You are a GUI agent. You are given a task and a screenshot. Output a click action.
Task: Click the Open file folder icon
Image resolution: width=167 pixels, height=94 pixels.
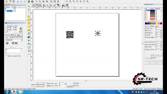pyautogui.click(x=10, y=2)
